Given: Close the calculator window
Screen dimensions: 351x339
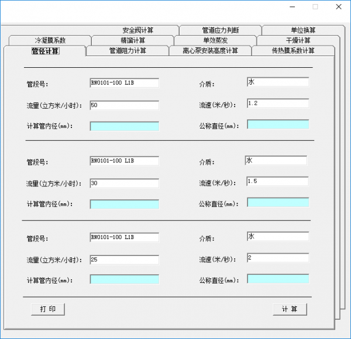Looking at the screenshot, I should (x=339, y=7).
